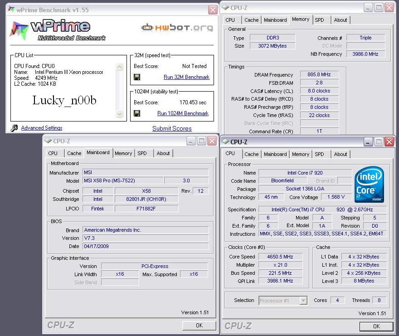399x336 pixels.
Task: Switch to Cache tab in Mainboard CPU-Z window
Action: click(x=74, y=153)
